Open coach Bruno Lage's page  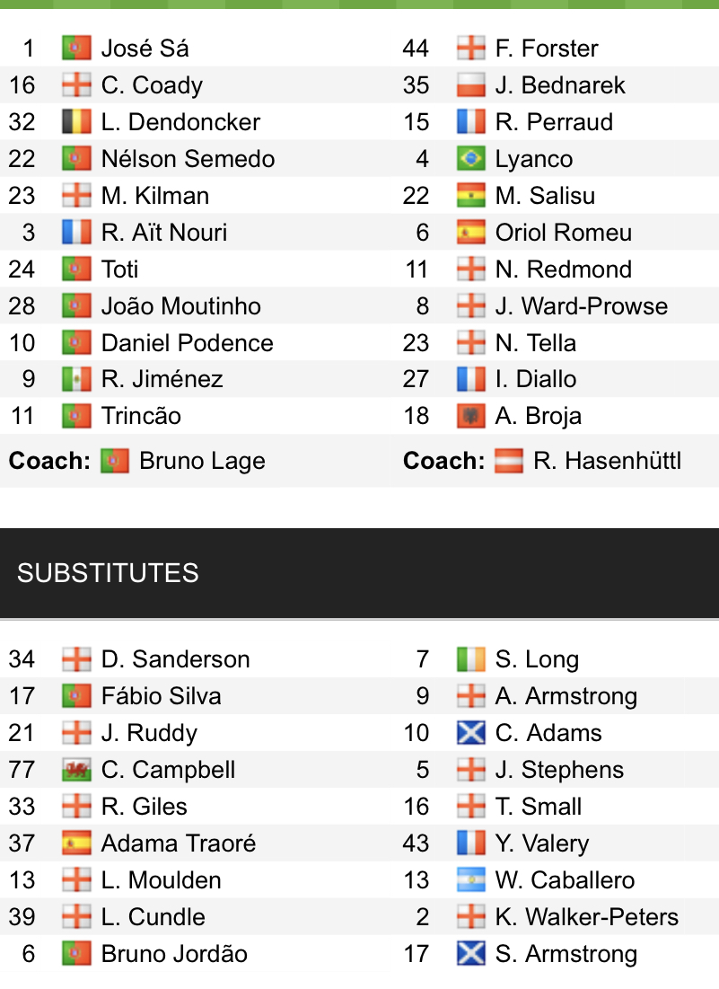click(x=202, y=462)
